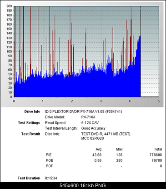166x189 pixels.
Task: Click the X-axis label '2'
Action: coord(72,101)
